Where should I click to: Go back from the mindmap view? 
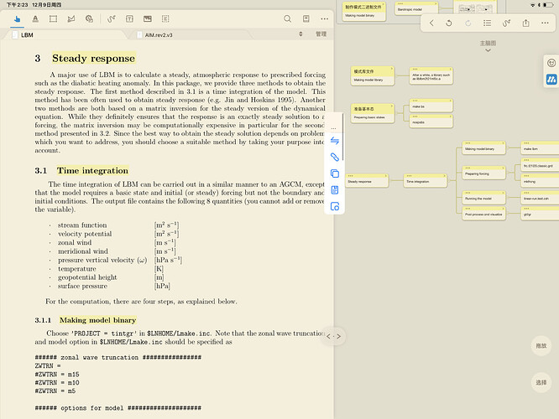click(431, 23)
